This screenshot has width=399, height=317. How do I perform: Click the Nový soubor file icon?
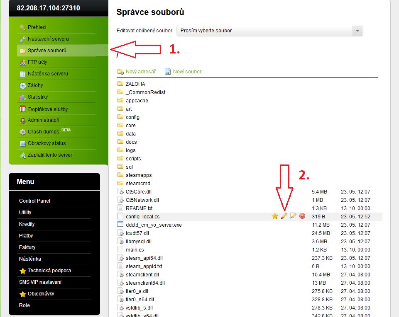(167, 71)
